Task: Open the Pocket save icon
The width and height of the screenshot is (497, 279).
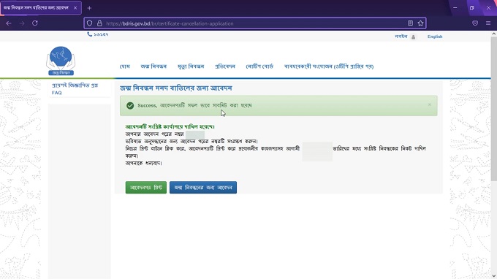Action: click(x=475, y=23)
